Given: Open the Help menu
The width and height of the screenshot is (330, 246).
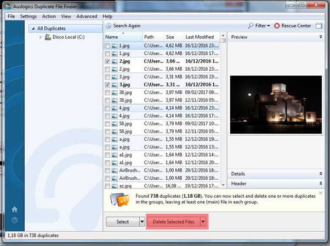Looking at the screenshot, I should pyautogui.click(x=107, y=16).
